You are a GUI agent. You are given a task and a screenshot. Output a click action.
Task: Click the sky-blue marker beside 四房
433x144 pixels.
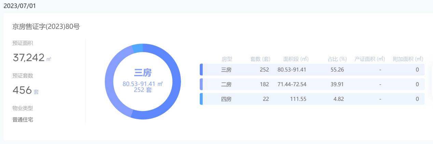(x=201, y=99)
